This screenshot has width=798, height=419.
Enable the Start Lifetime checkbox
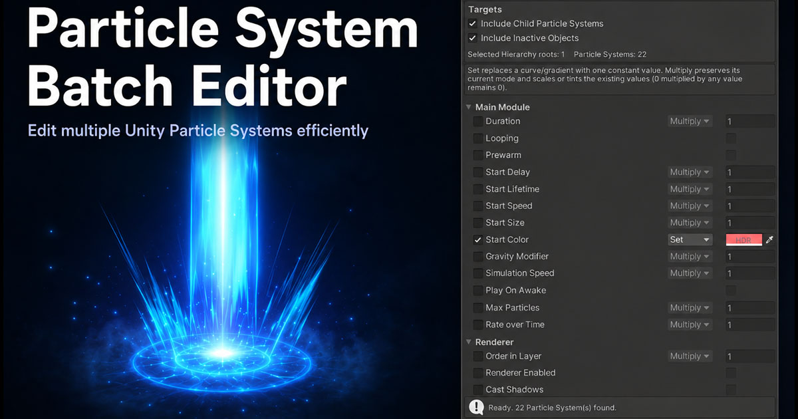click(478, 189)
